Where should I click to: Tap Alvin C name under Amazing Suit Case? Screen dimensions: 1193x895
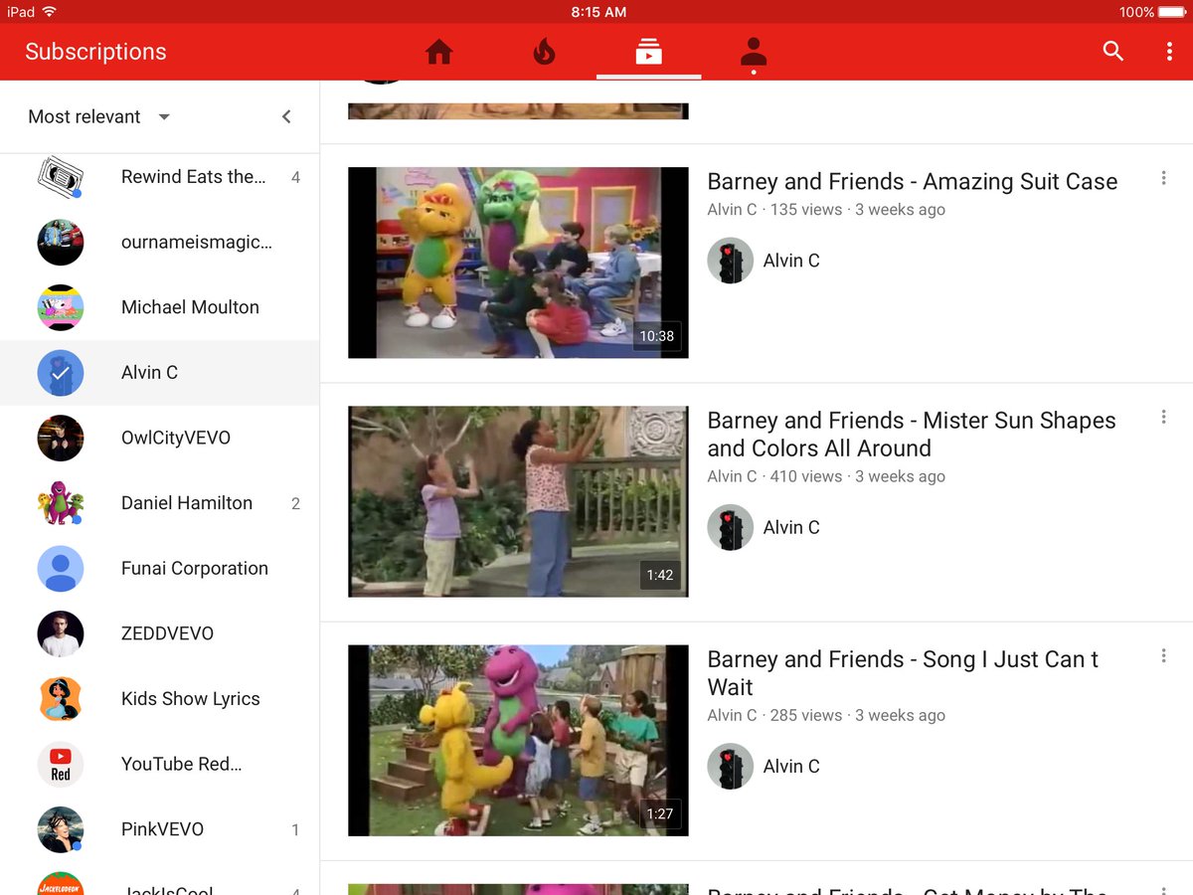pos(791,261)
